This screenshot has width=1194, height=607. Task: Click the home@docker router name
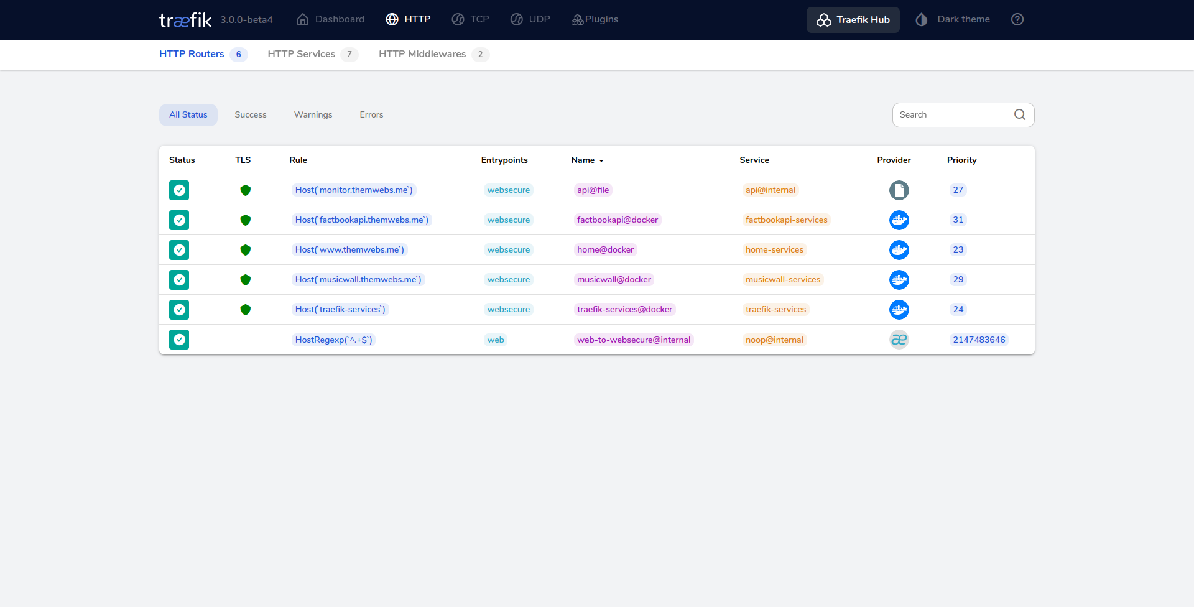[x=606, y=250]
